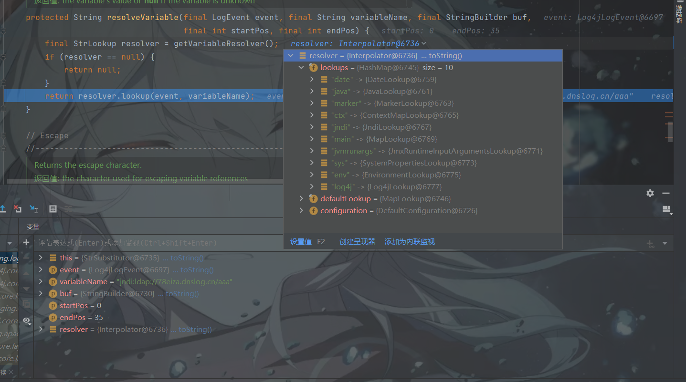This screenshot has height=382, width=686.
Task: Expand the defaultLookup MapLookup node
Action: (x=301, y=198)
